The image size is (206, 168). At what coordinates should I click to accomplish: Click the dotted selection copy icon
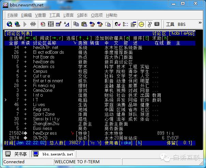[108, 24]
